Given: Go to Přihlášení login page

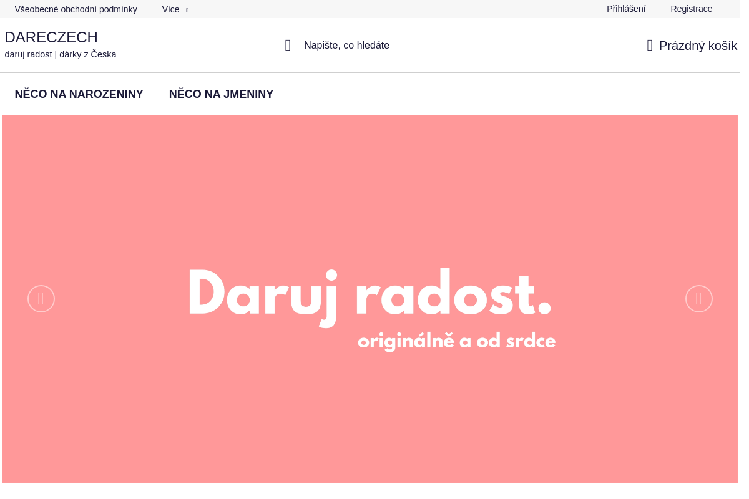Looking at the screenshot, I should [626, 9].
